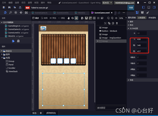This screenshot has width=158, height=116.
Task: Open the 文件 menu
Action: click(x=4, y=3)
